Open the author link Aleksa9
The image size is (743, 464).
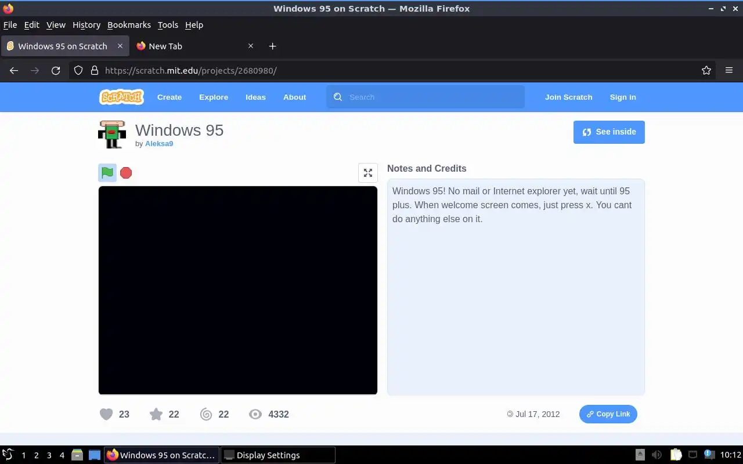[159, 144]
